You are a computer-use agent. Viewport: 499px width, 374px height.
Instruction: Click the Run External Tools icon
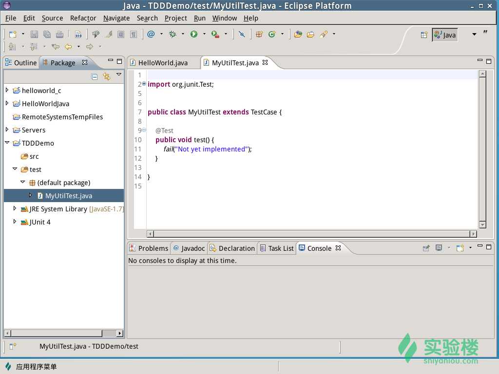pos(215,34)
